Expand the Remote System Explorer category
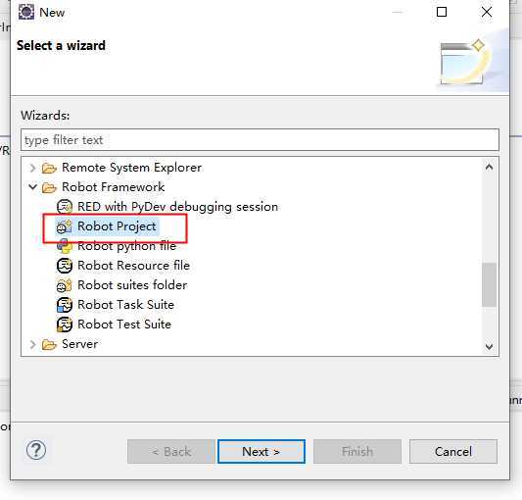This screenshot has height=500, width=522. (x=32, y=168)
